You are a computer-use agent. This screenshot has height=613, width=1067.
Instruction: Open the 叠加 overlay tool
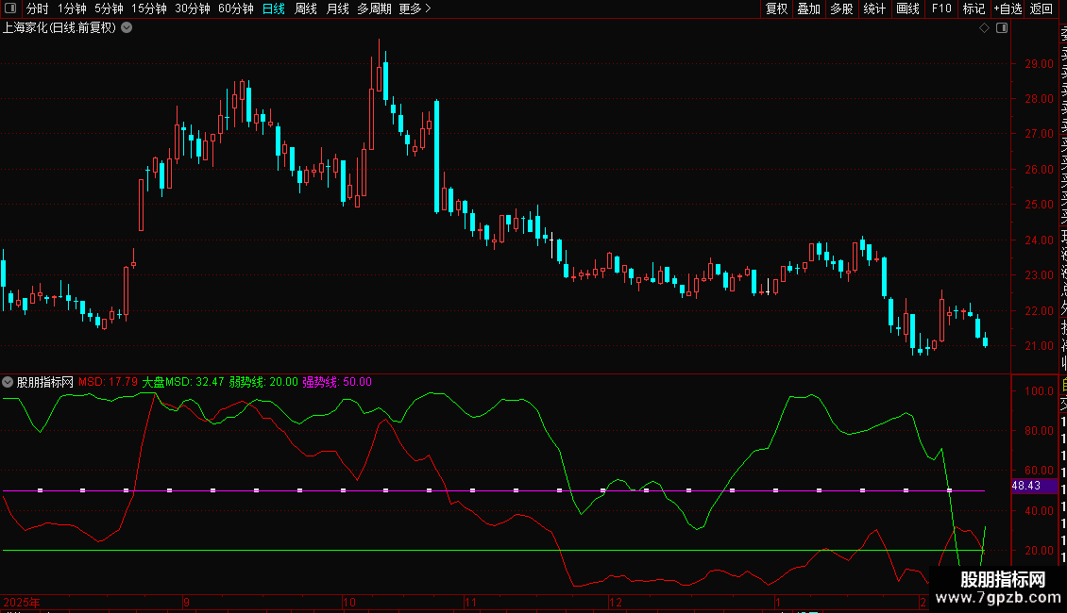(808, 8)
